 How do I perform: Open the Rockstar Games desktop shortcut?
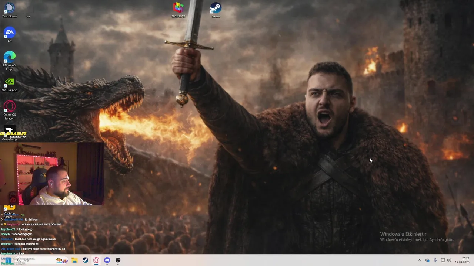pos(9,212)
